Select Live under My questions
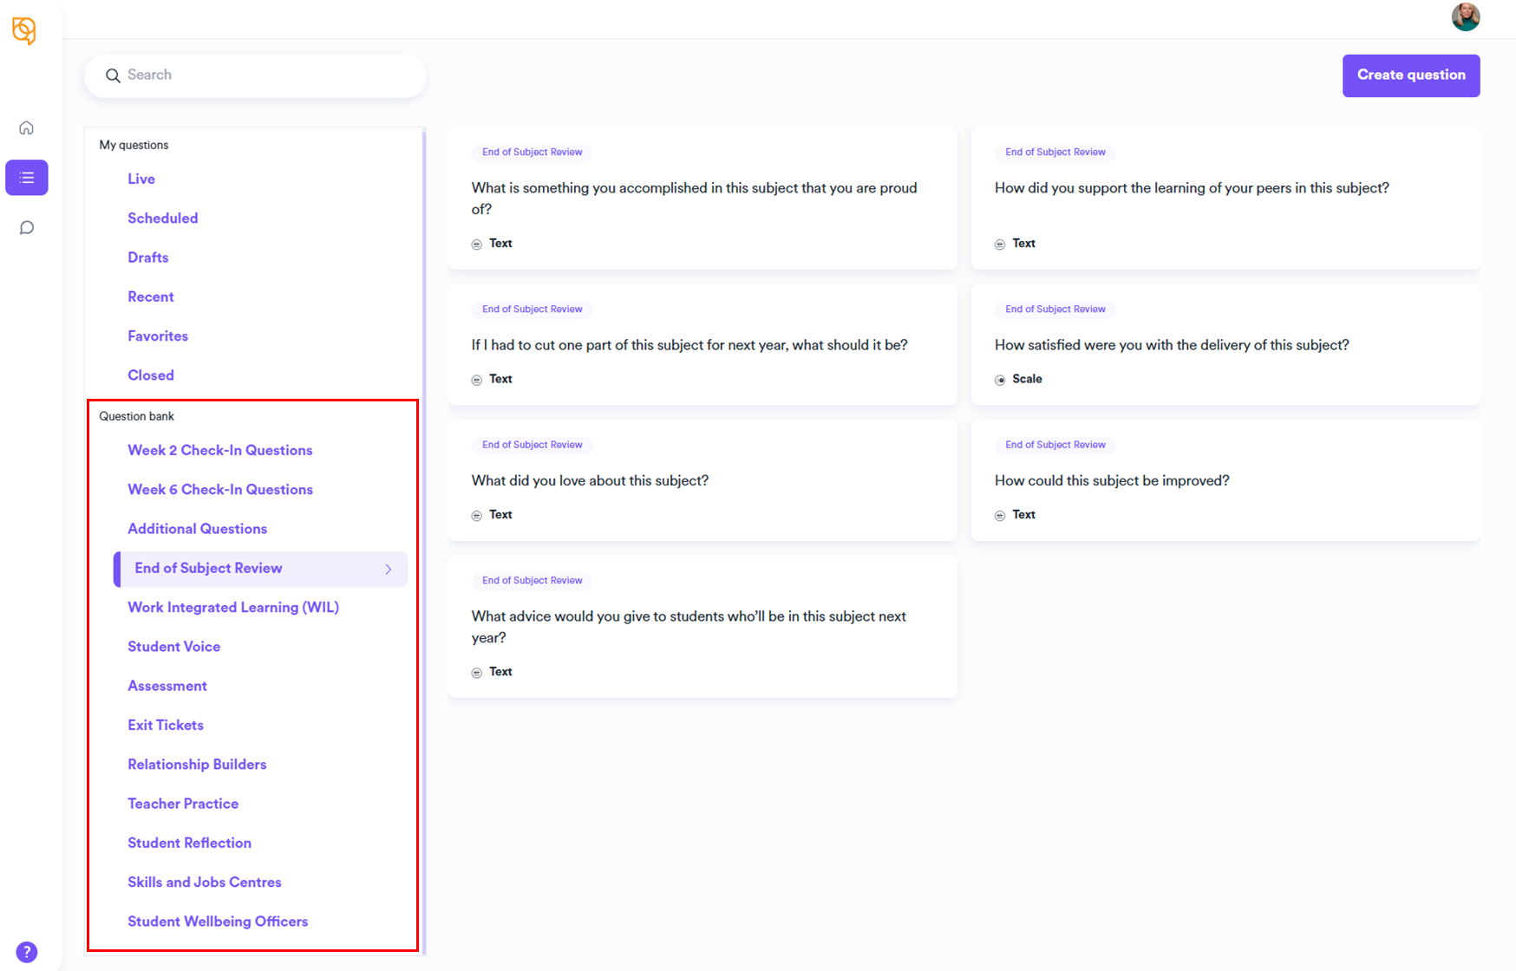 pyautogui.click(x=141, y=179)
